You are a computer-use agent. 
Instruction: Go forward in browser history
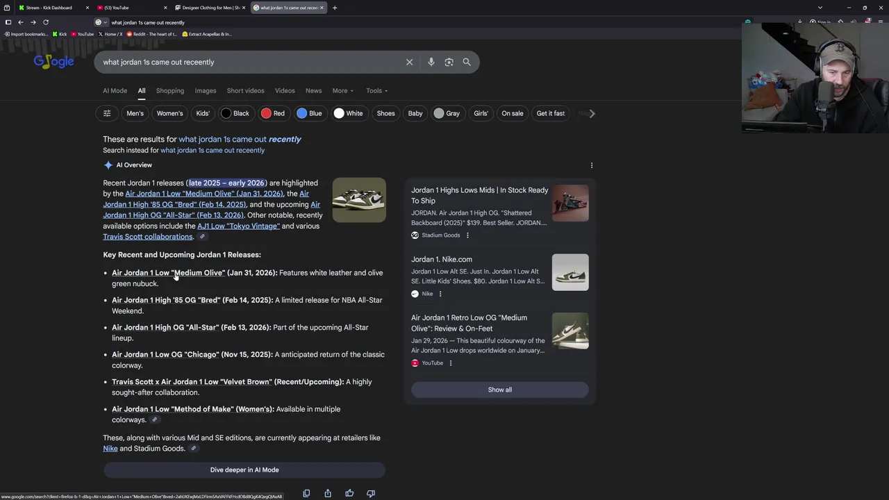[x=33, y=22]
